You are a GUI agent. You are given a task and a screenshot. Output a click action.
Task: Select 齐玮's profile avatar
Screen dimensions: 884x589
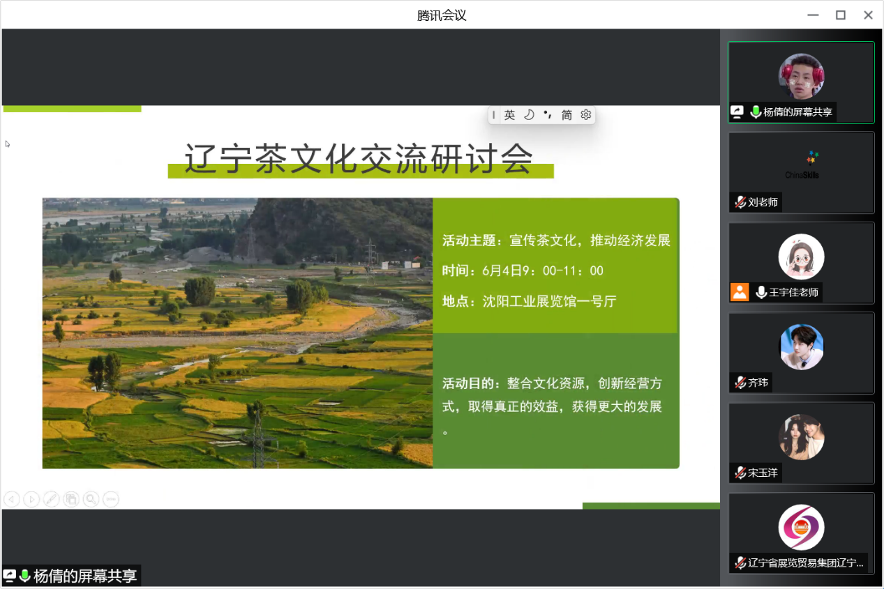pyautogui.click(x=801, y=346)
